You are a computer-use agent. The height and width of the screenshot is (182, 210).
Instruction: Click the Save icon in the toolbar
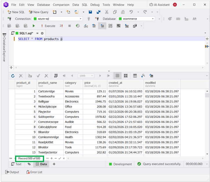tap(90, 12)
